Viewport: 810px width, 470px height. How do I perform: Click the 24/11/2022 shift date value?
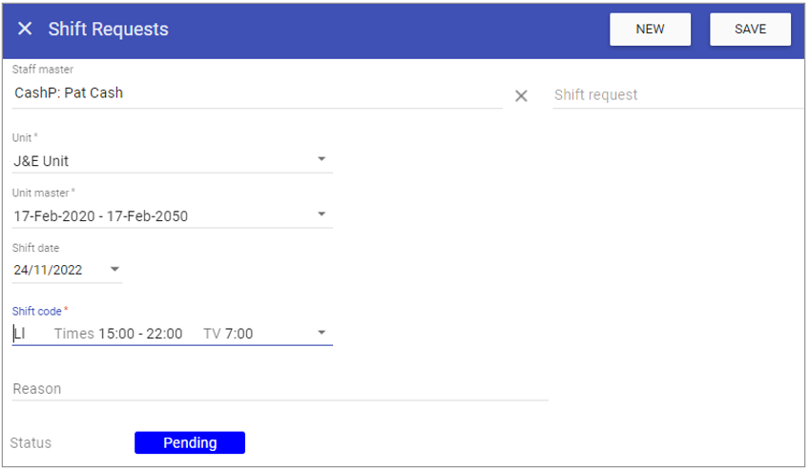(x=48, y=270)
